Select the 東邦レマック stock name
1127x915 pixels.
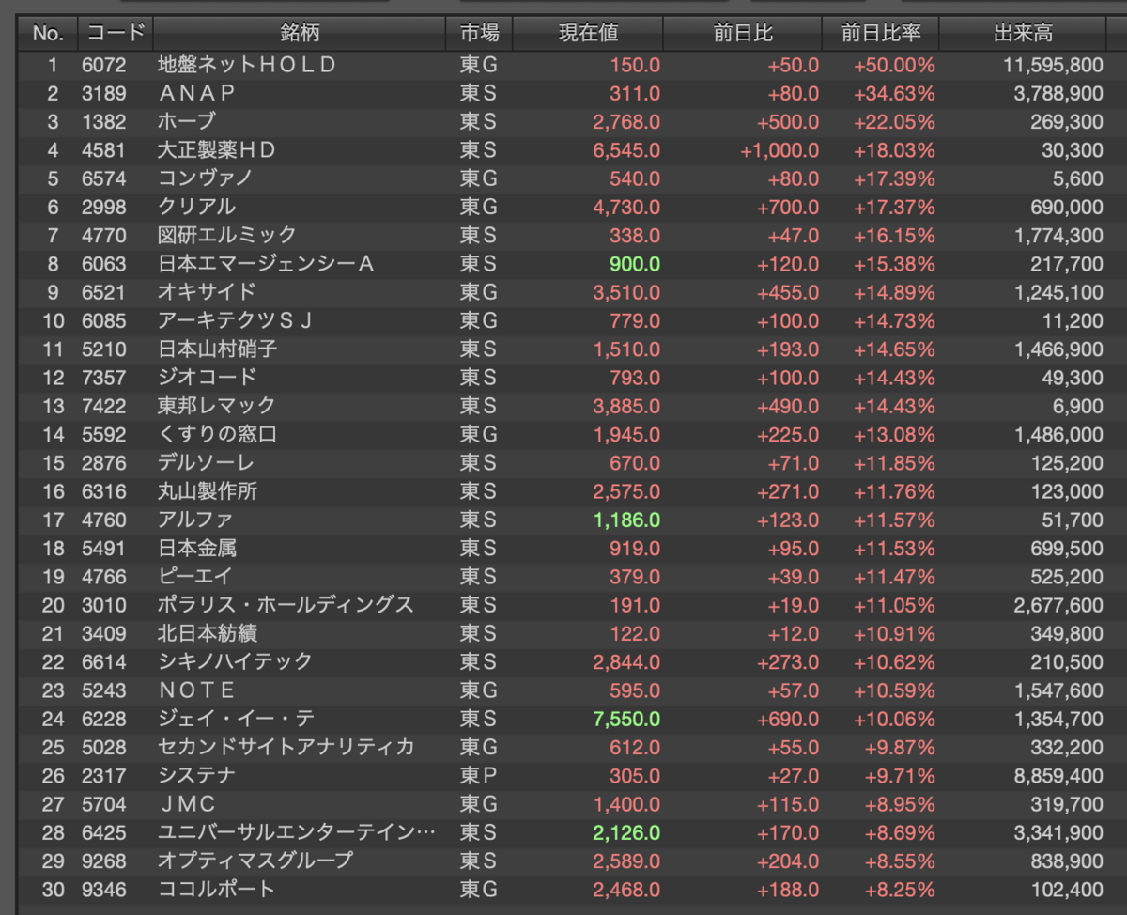click(x=217, y=406)
